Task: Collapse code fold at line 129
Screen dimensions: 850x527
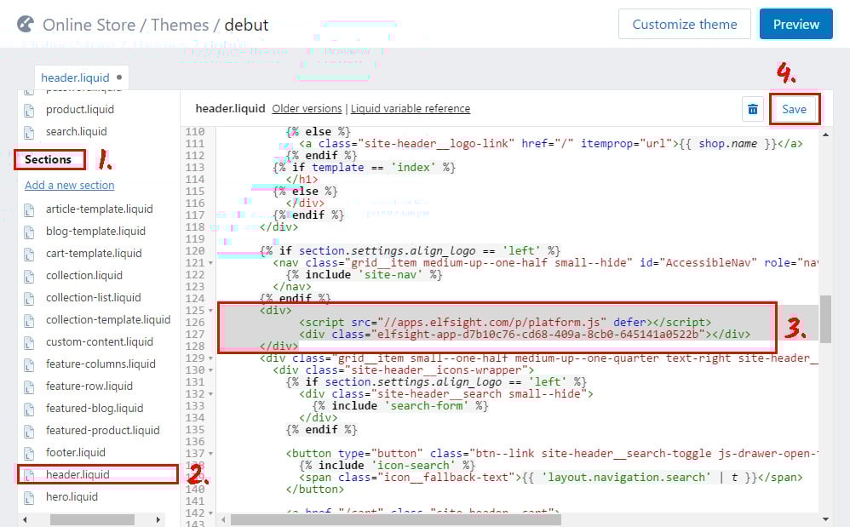Action: tap(211, 358)
